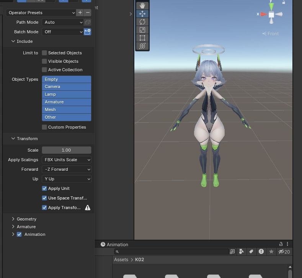Open search in Unity Search window
This screenshot has width=302, height=278.
[232, 252]
